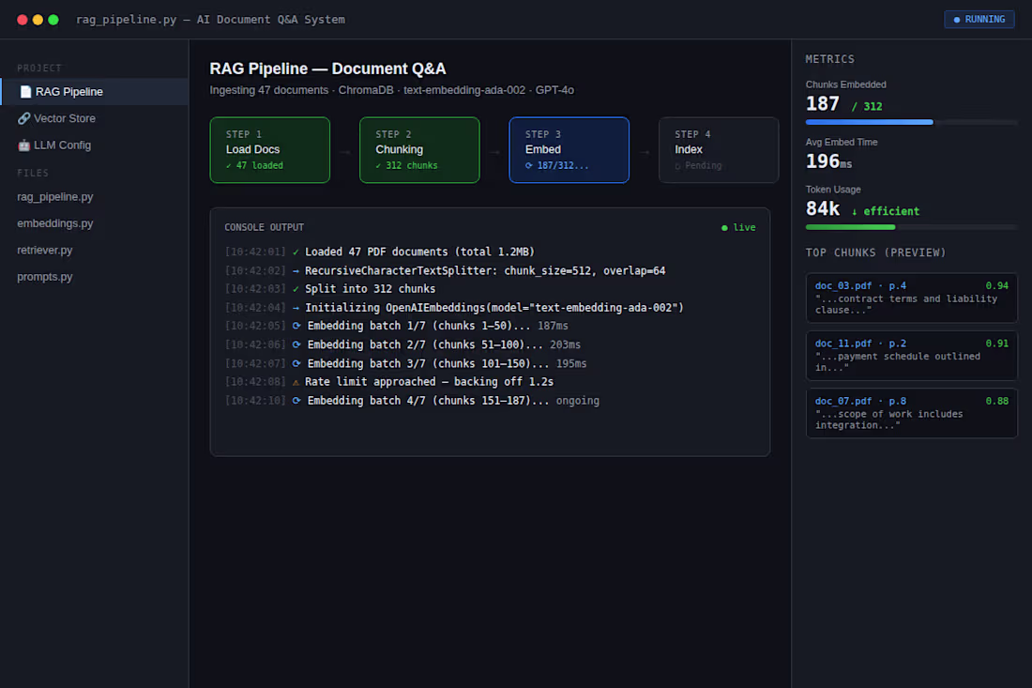Click the 'ongoing' status text
Viewport: 1032px width, 688px height.
(578, 400)
